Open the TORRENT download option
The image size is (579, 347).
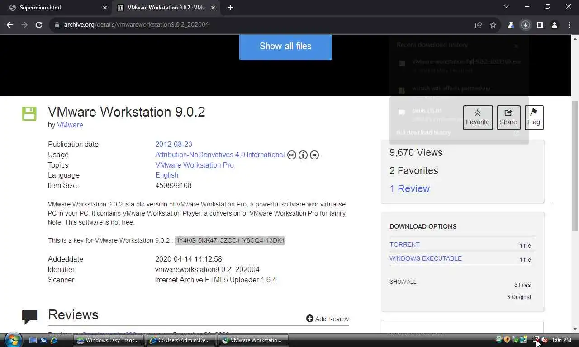pos(404,244)
